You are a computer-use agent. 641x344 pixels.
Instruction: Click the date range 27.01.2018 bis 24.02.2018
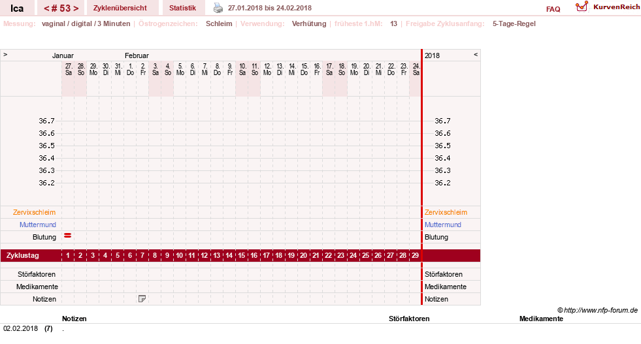[x=269, y=8]
